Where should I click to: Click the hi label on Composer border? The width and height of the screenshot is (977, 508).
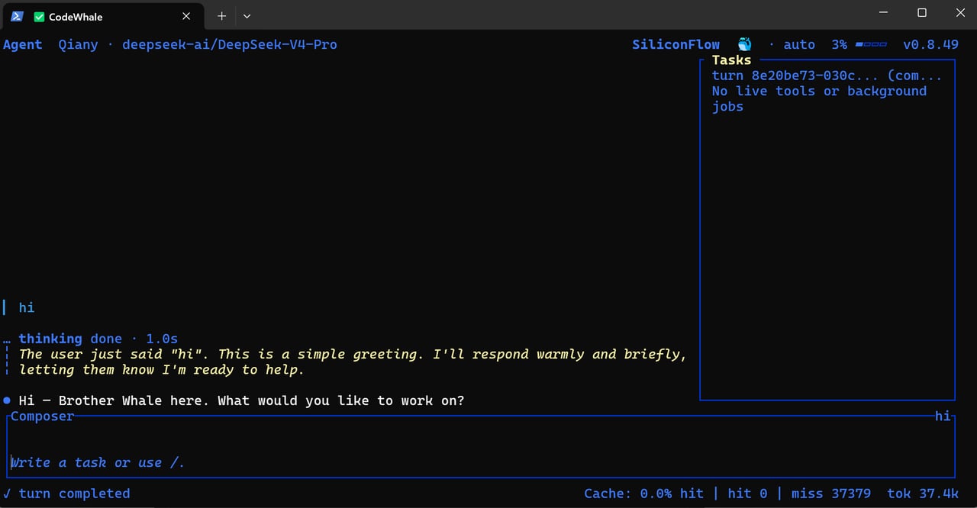(943, 416)
